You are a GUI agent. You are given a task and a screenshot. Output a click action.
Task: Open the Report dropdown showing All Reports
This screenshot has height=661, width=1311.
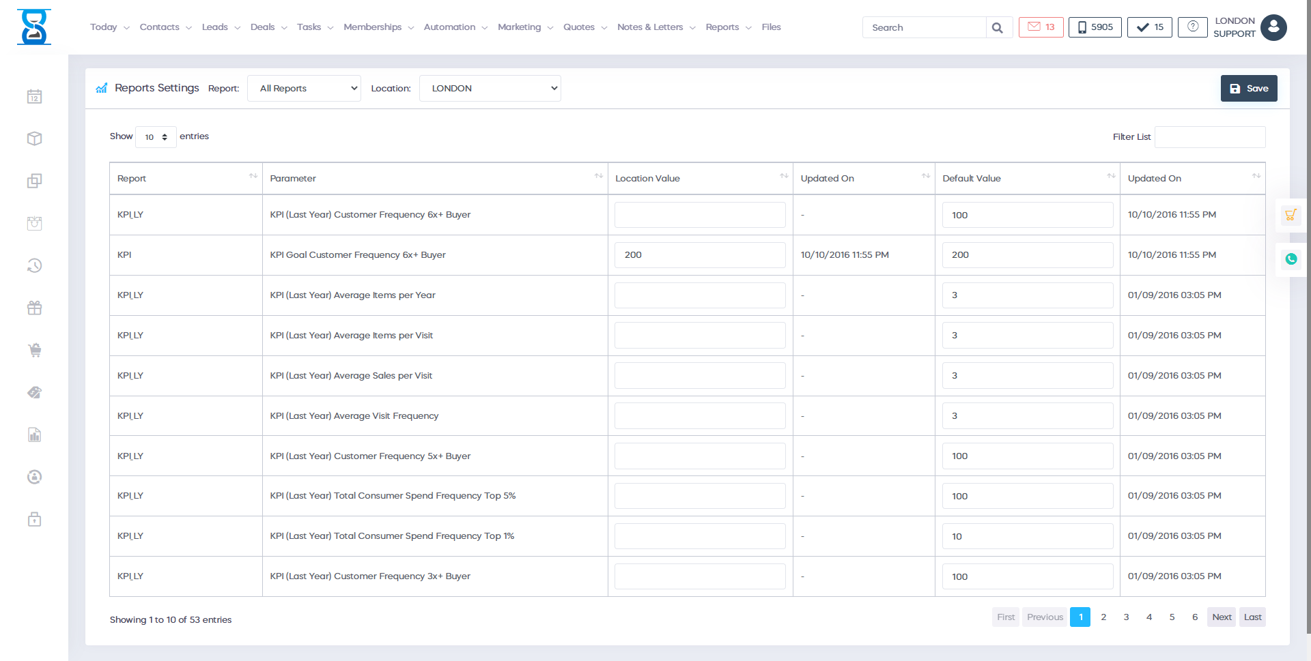304,89
